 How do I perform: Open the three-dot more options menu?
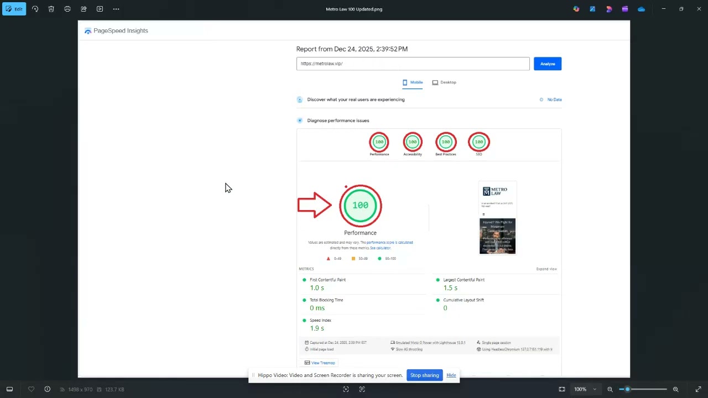116,9
